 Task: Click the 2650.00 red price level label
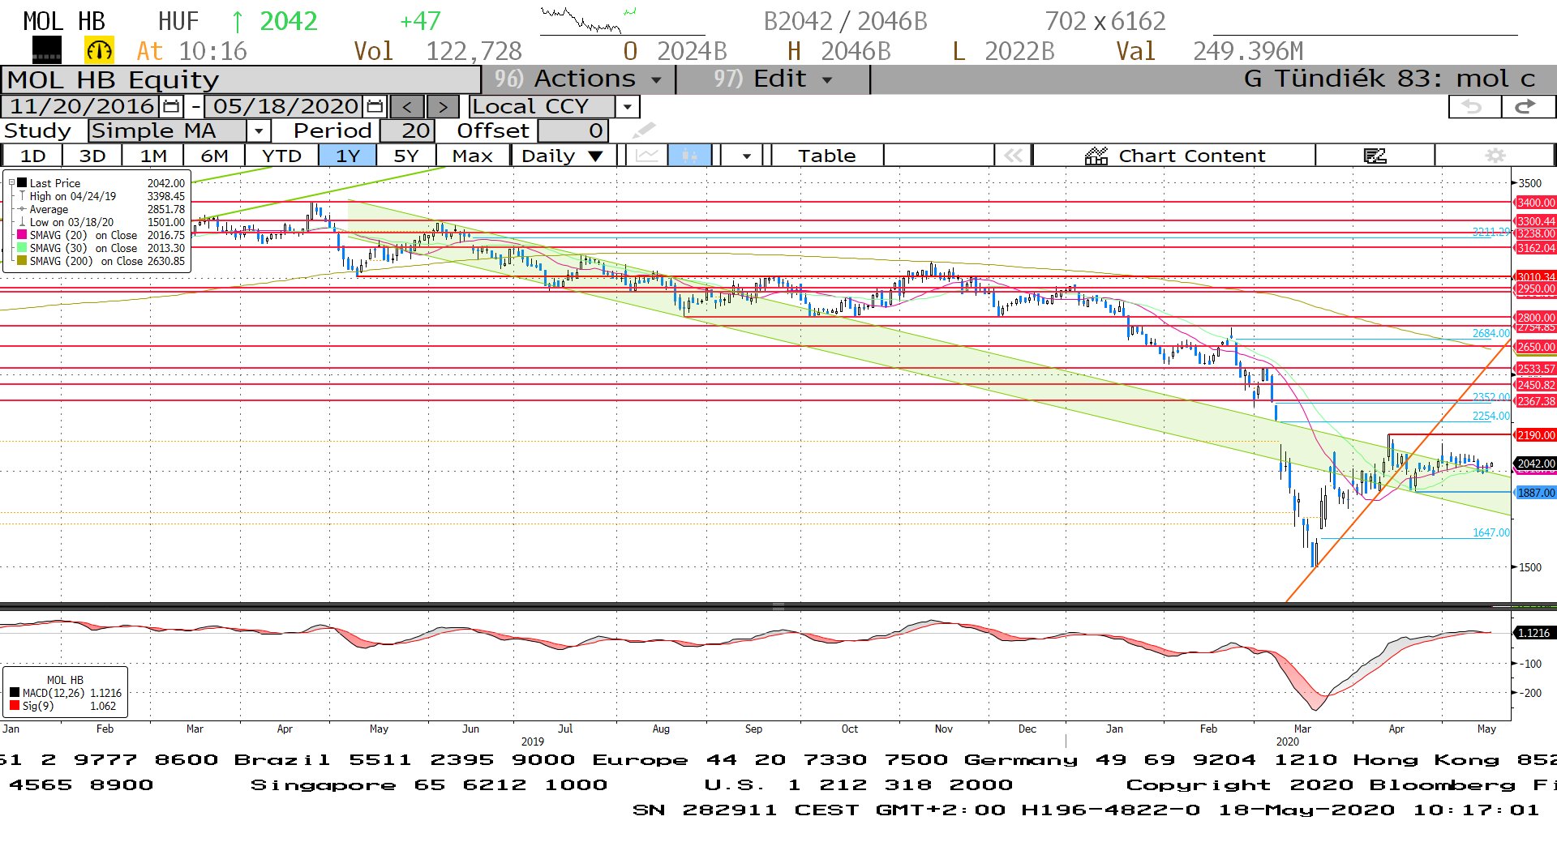(x=1536, y=347)
